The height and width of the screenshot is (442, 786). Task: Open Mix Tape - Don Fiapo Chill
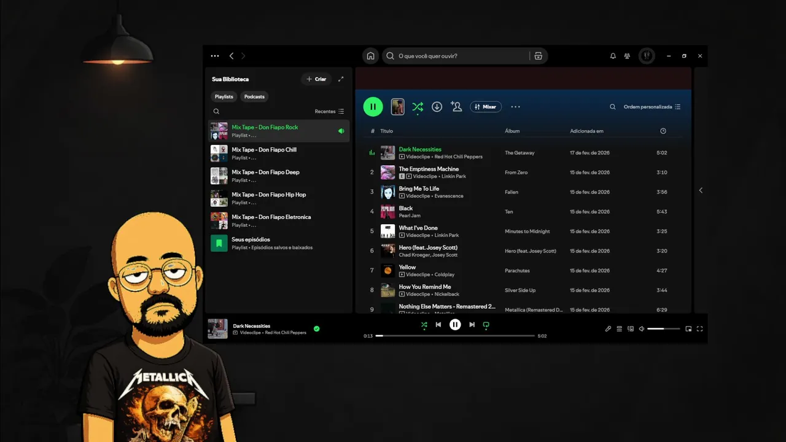[x=278, y=153]
